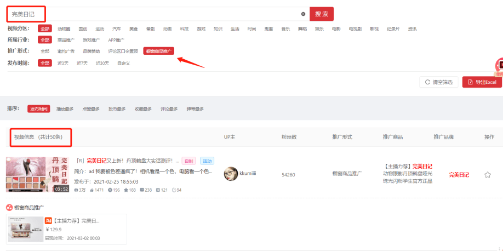Click the 橱窗商品推广 section icon

(9, 207)
